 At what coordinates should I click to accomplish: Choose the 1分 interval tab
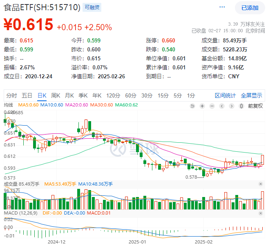(191, 95)
